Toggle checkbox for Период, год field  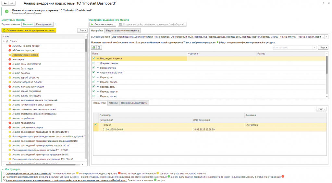(x=93, y=77)
